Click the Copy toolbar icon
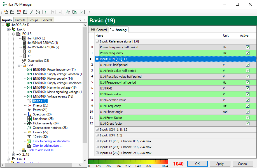This screenshot has height=168, width=257. [x=68, y=12]
